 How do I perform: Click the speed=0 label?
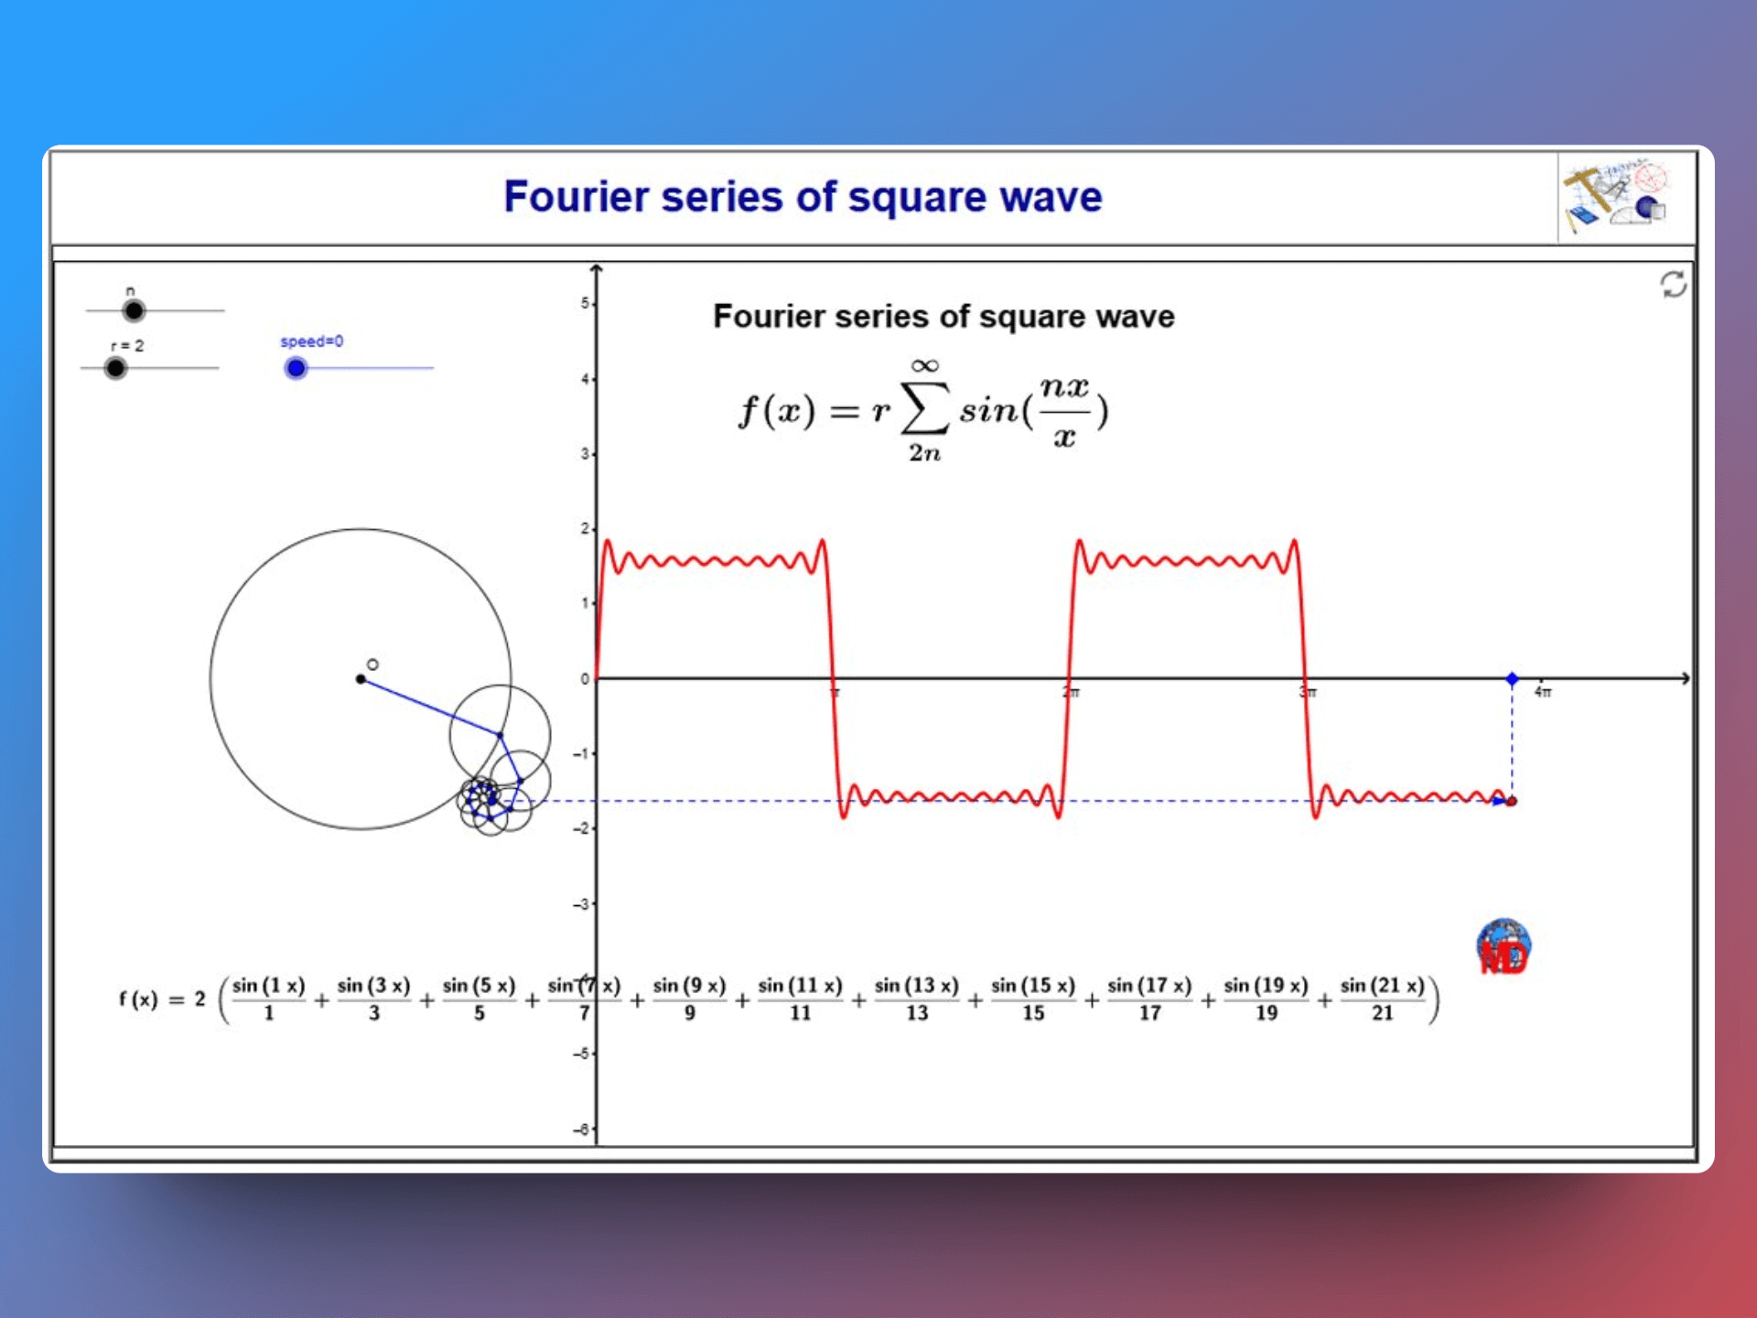pos(312,341)
